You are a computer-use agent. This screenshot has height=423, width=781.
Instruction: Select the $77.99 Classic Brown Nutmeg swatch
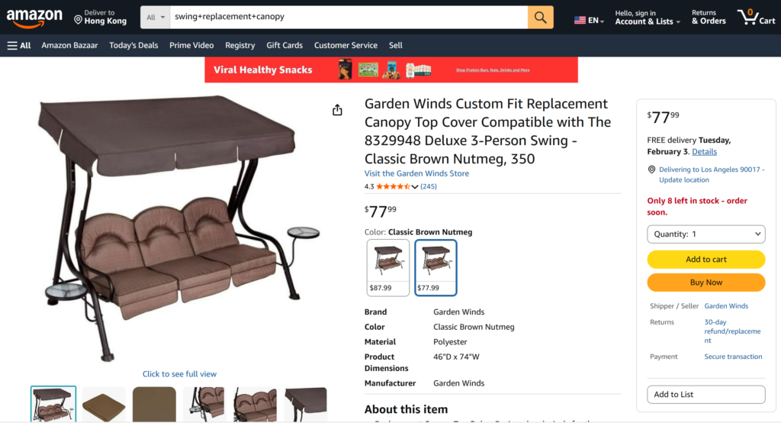435,268
